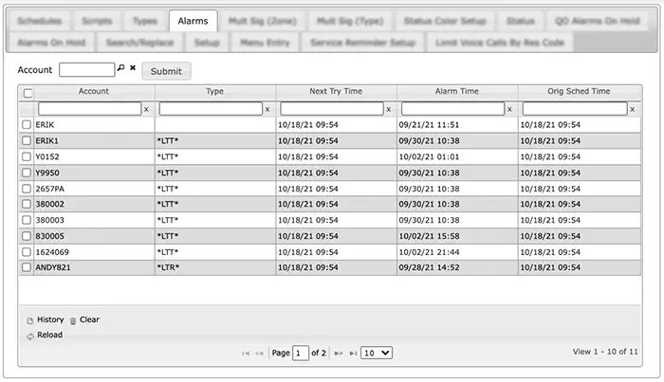Image resolution: width=664 pixels, height=382 pixels.
Task: Click the Account column filter box
Action: [90, 109]
